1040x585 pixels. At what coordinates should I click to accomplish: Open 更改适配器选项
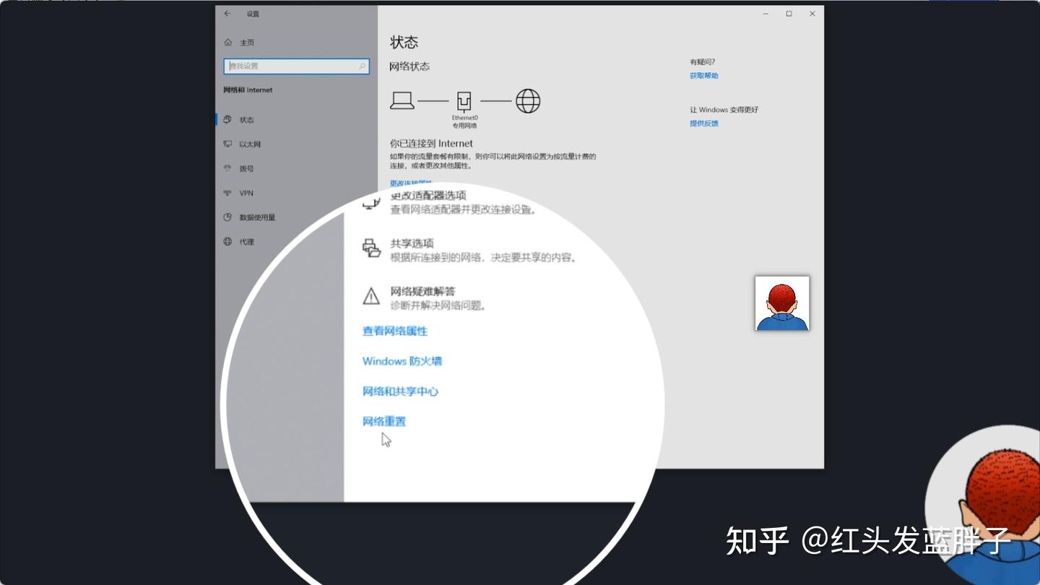pos(428,196)
